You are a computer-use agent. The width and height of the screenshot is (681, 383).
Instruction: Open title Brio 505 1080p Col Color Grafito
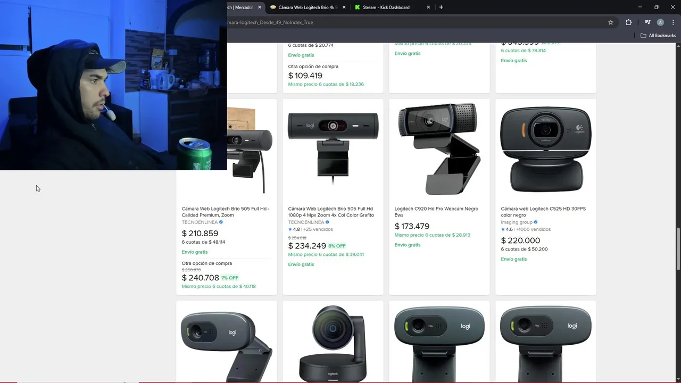(331, 212)
